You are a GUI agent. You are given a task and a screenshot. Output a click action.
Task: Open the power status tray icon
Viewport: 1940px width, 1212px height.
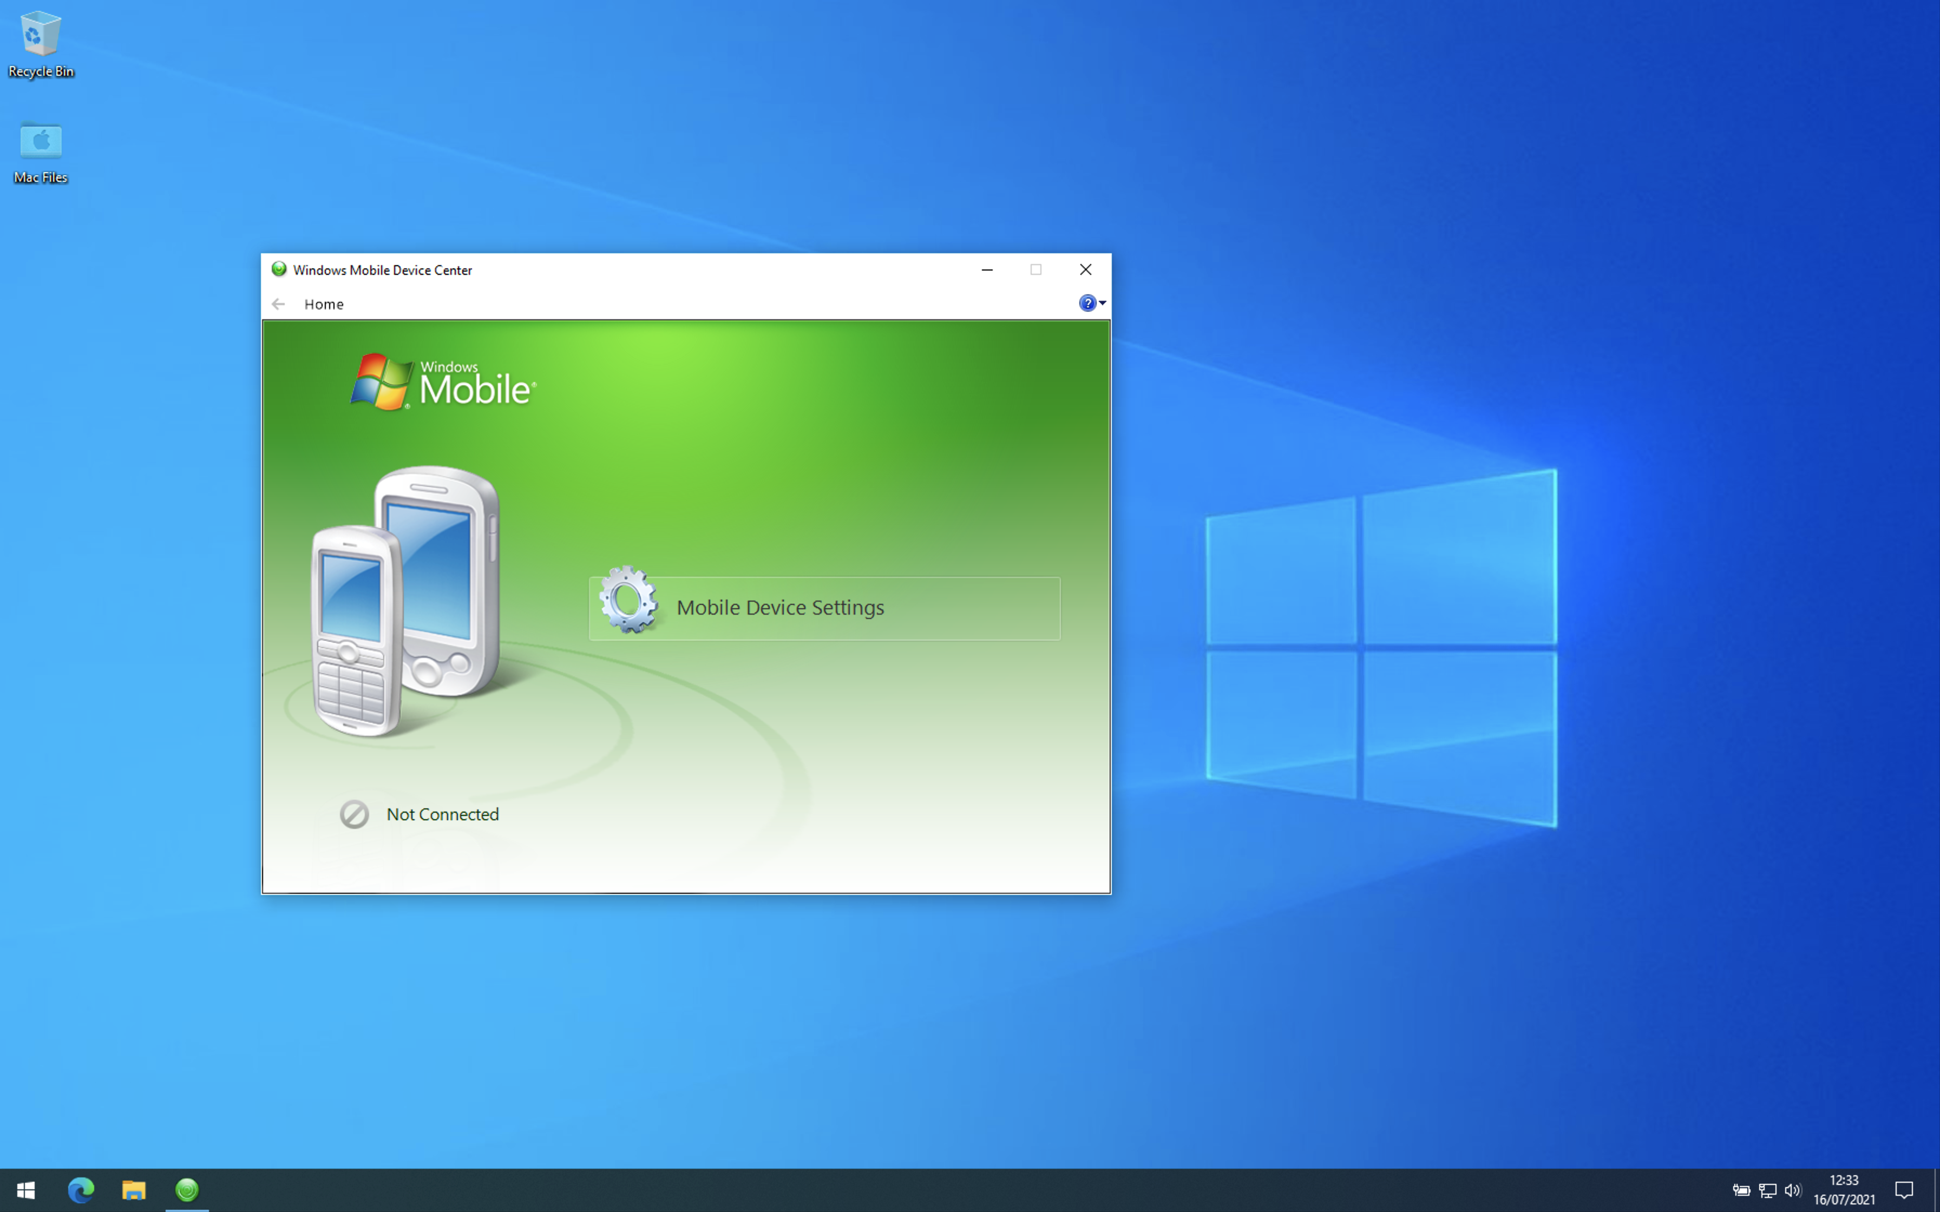click(x=1741, y=1190)
